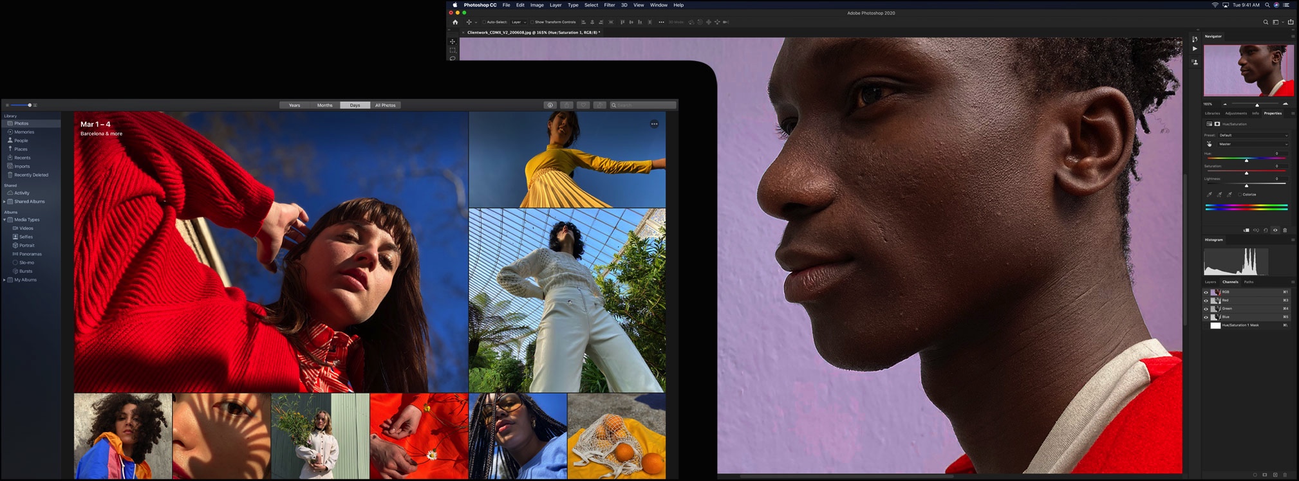Click the Home icon in Photoshop options bar
The height and width of the screenshot is (481, 1299).
[455, 22]
